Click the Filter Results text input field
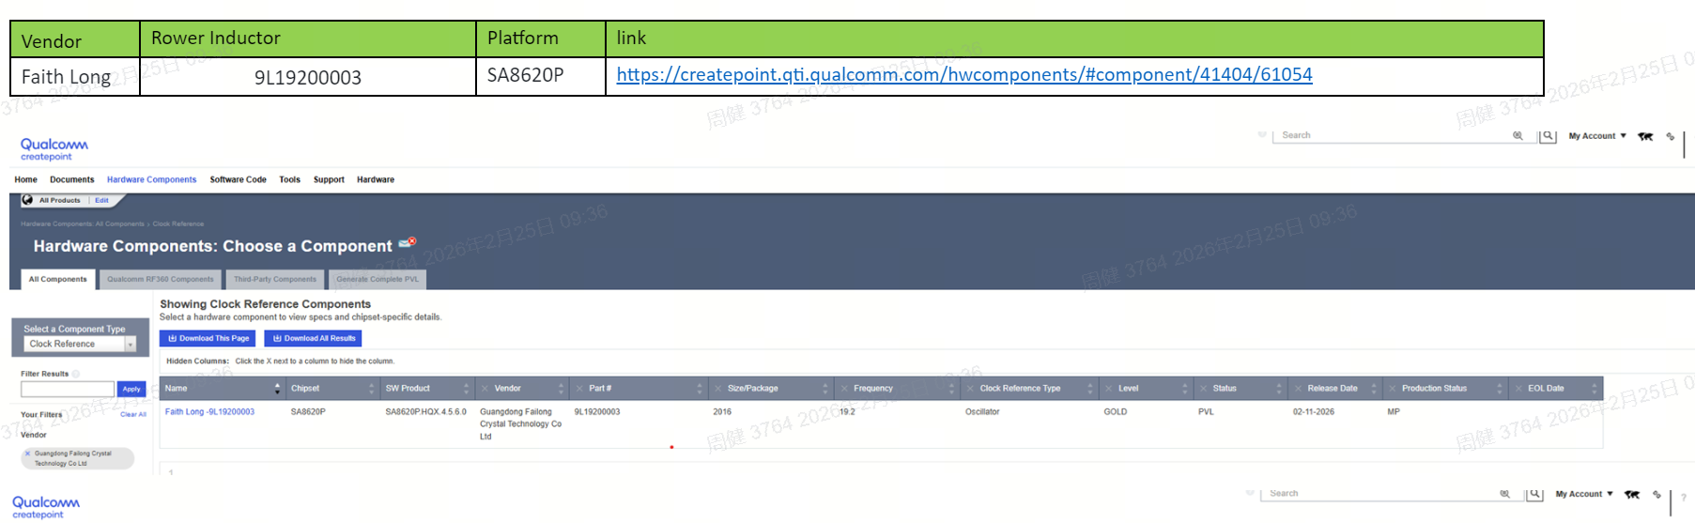The image size is (1695, 523). click(x=67, y=389)
